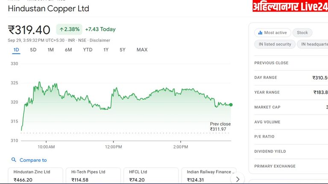Show the MAX range chart
Viewport: 328px width, 184px height.
(142, 50)
